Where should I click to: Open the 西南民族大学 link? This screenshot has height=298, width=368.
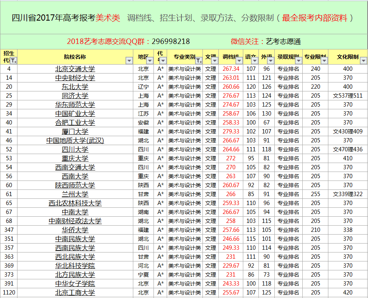pos(75,248)
